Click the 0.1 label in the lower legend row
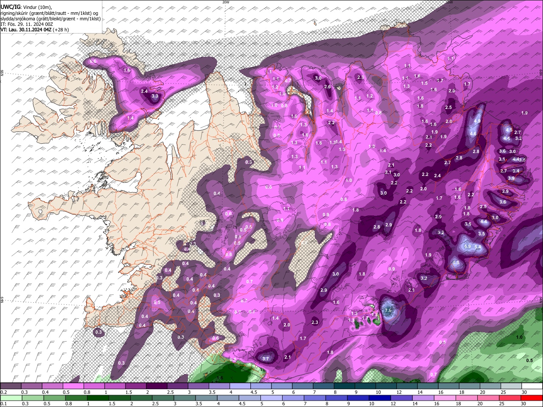 click(3, 404)
